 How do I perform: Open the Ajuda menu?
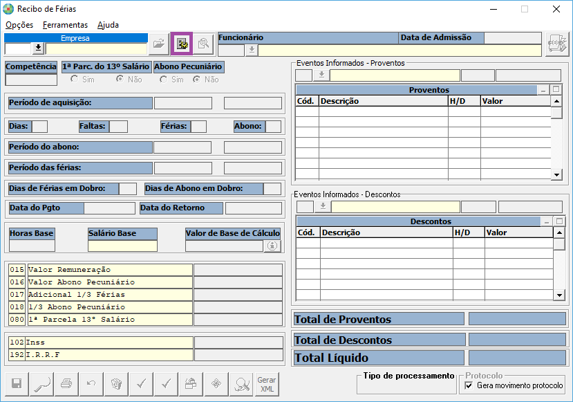(108, 25)
